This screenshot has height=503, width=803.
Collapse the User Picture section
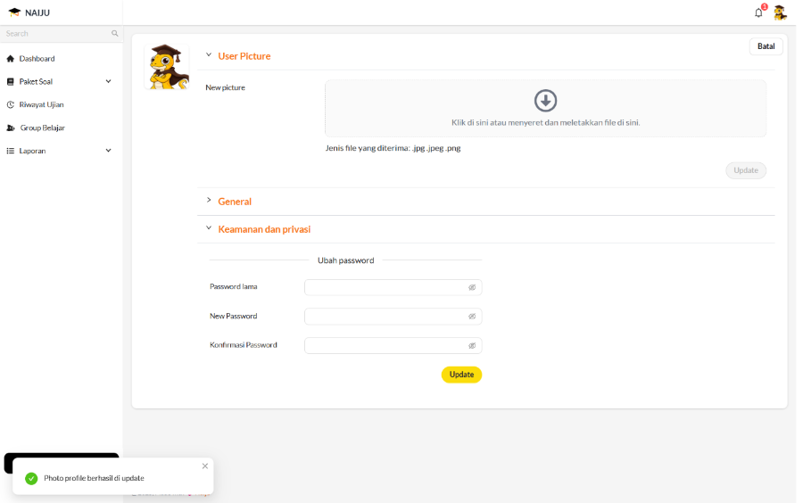click(x=209, y=54)
